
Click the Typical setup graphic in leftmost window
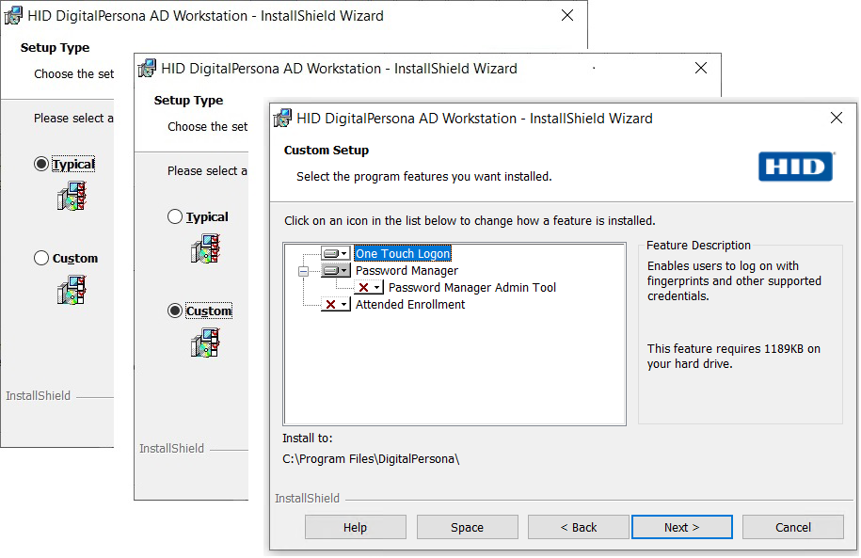pos(72,196)
